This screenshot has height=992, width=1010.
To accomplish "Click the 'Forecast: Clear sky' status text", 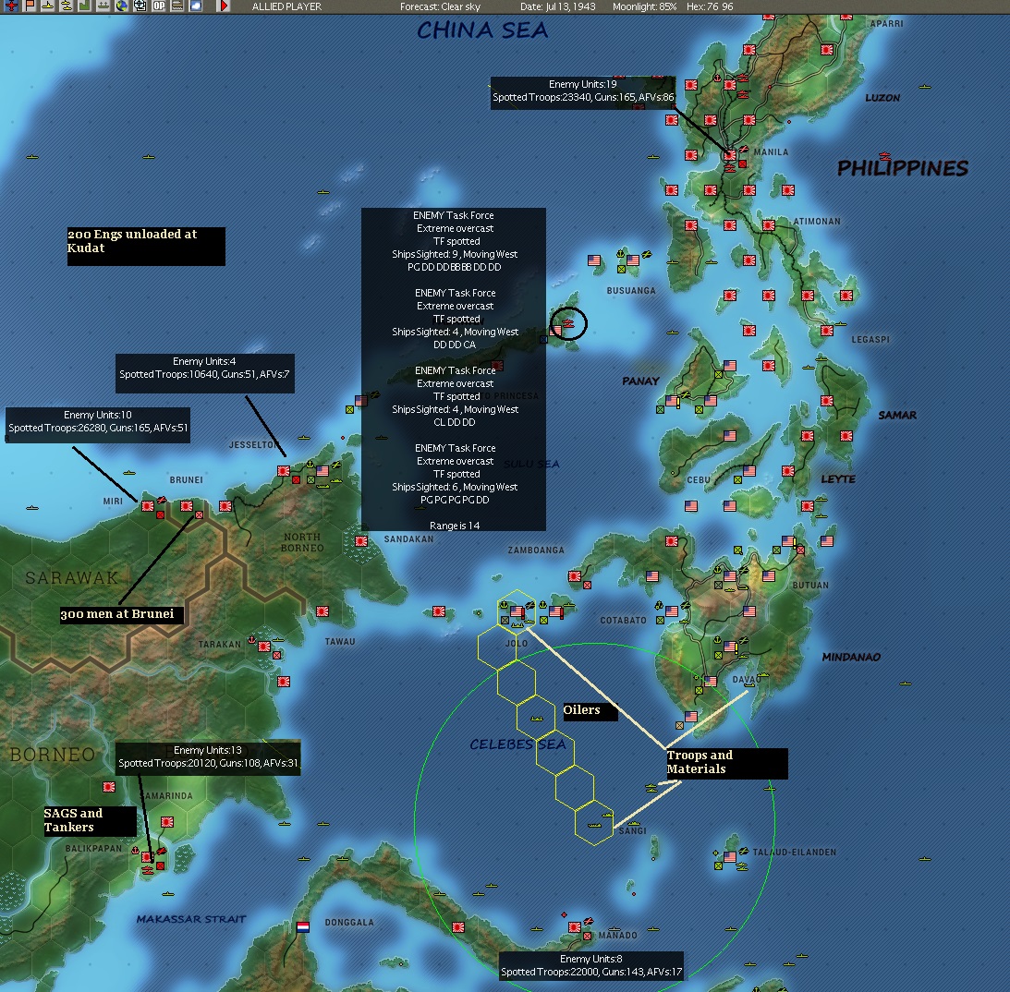I will pyautogui.click(x=440, y=6).
